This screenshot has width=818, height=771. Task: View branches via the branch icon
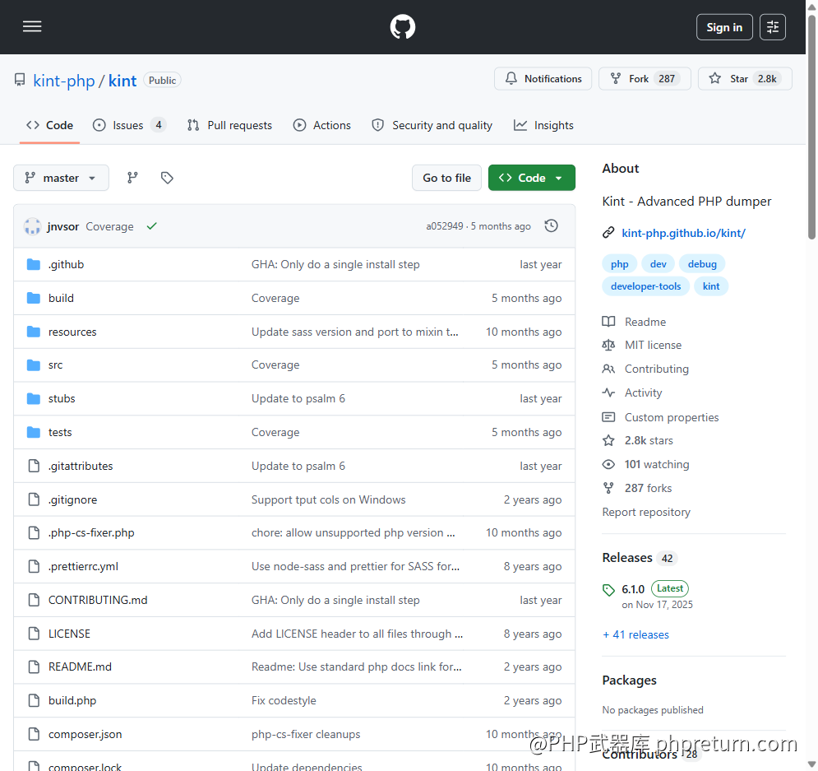coord(132,178)
